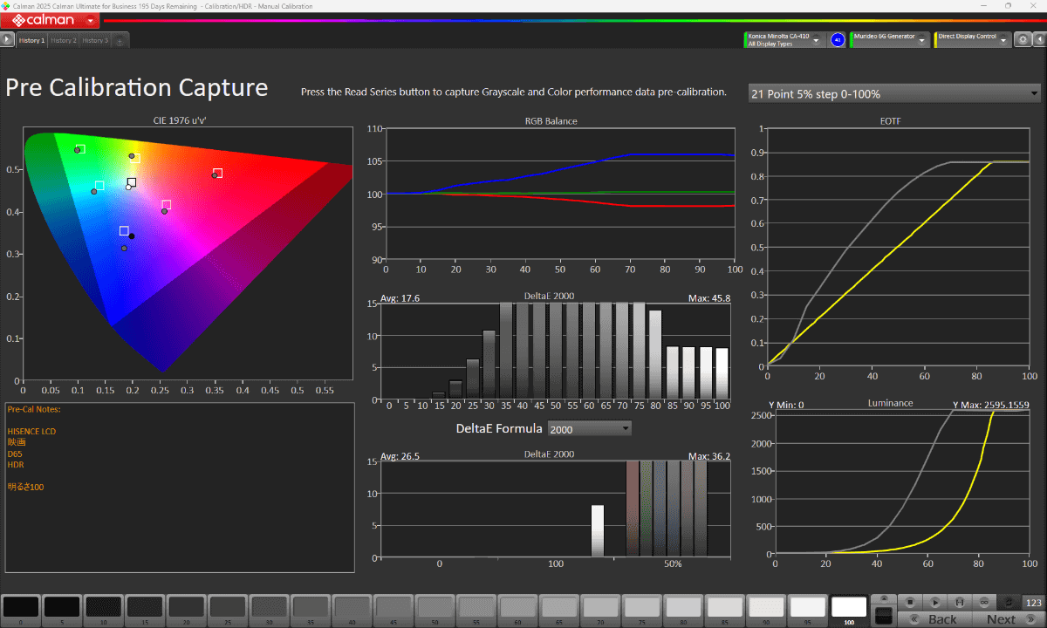Open the Murideo 6G Generator dropdown
1047x628 pixels.
coord(888,40)
